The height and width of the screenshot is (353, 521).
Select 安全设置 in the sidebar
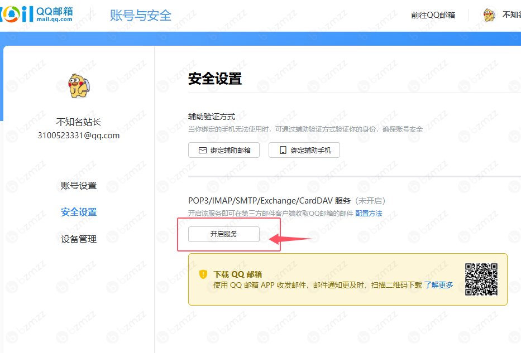(x=79, y=212)
